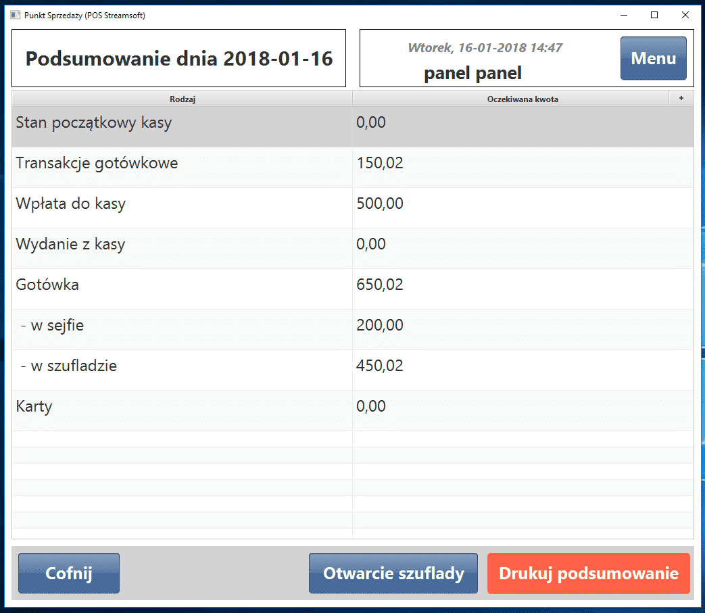Open the column customization plus icon

(x=681, y=98)
